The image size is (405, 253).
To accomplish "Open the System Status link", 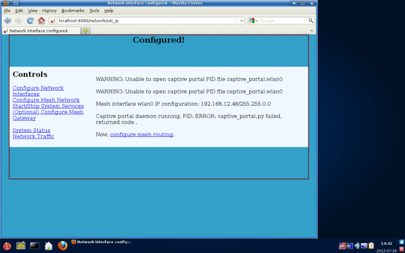I will click(31, 131).
